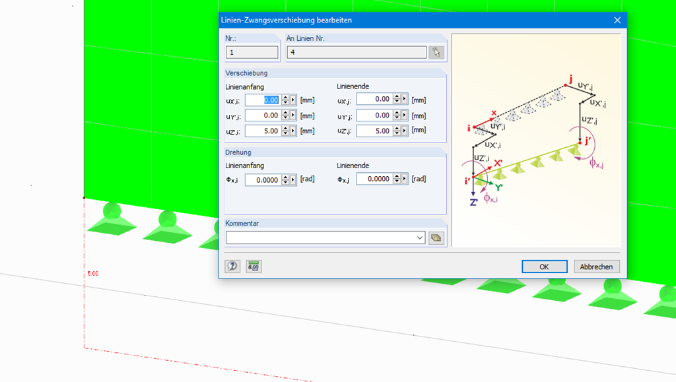The height and width of the screenshot is (382, 676).
Task: Decrease uY',i with the spinner down arrow
Action: [x=285, y=118]
